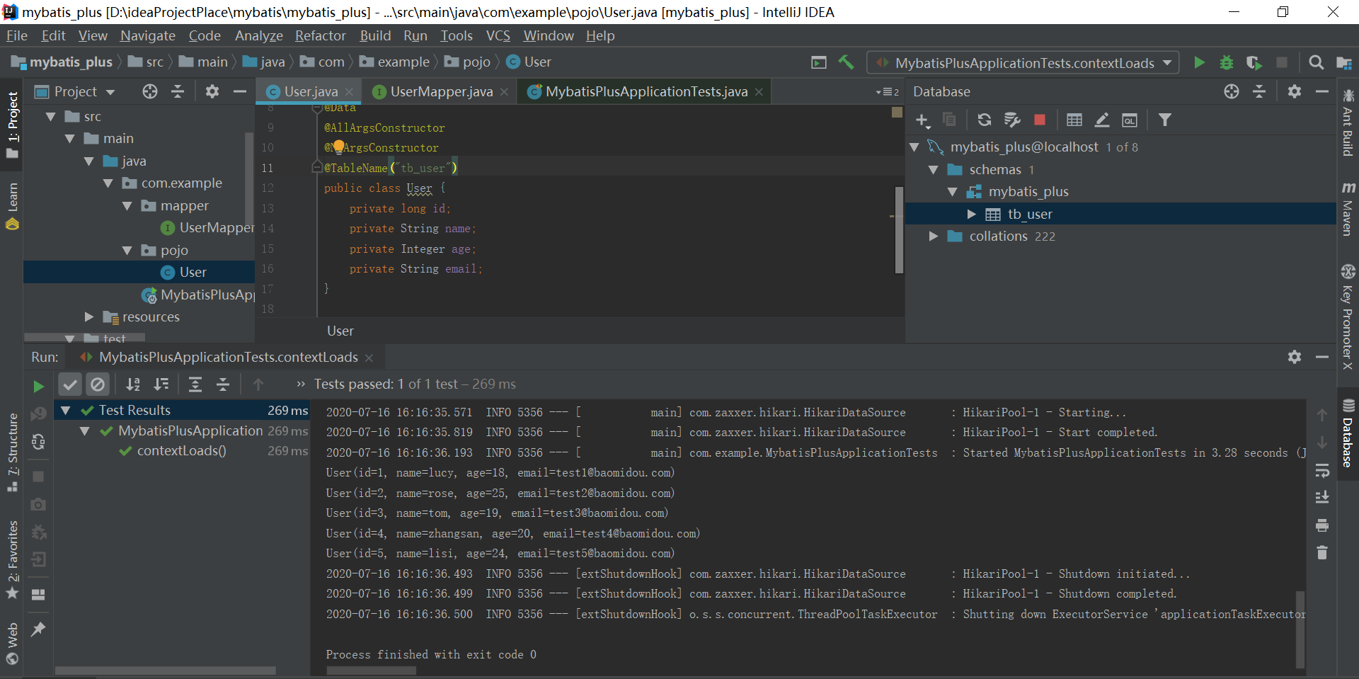1359x679 pixels.
Task: Click editor vertical scrollbar thumb
Action: [x=899, y=230]
